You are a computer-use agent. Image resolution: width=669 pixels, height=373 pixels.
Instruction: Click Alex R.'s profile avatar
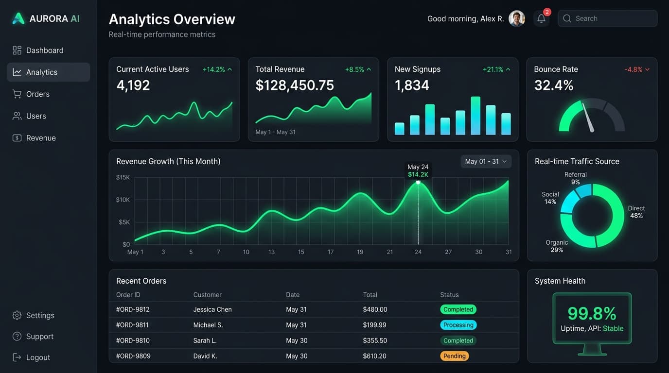[x=517, y=18]
